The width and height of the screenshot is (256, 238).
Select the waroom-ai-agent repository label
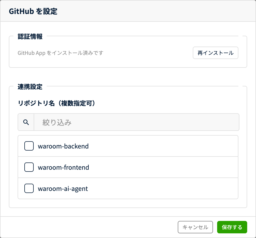63,189
